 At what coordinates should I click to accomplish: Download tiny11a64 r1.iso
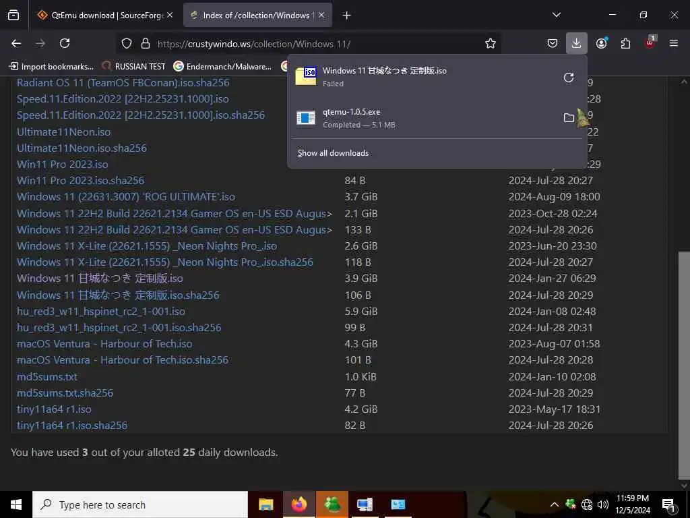click(54, 409)
